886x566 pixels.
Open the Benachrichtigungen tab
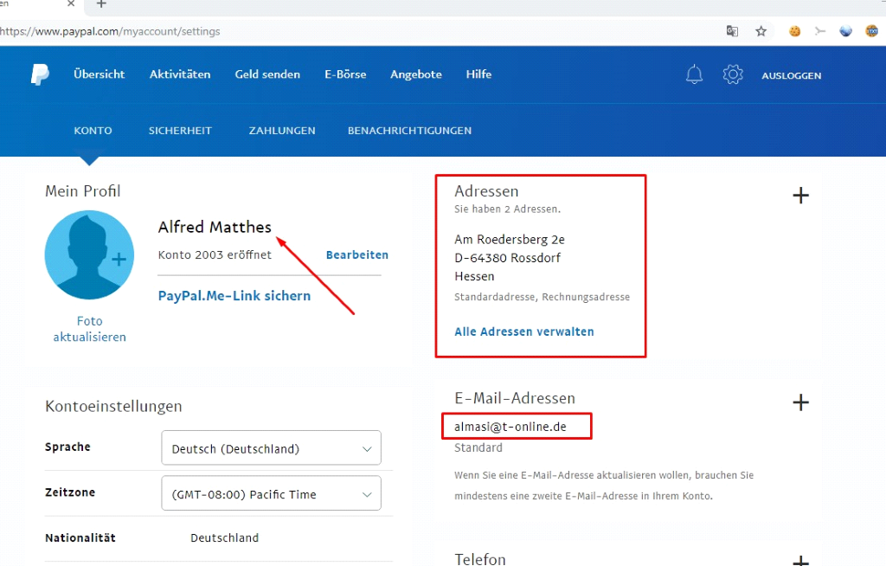409,131
